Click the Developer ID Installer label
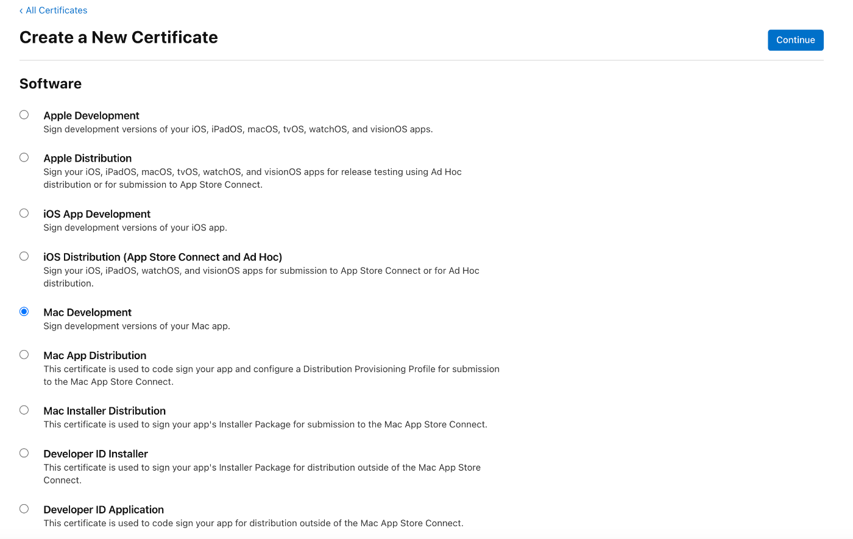Image resolution: width=853 pixels, height=539 pixels. tap(96, 454)
